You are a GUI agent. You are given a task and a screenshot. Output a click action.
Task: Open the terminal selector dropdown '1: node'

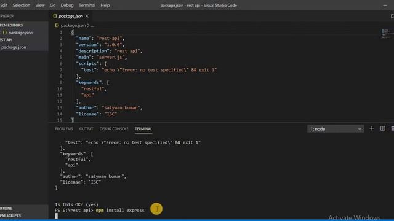pos(336,129)
